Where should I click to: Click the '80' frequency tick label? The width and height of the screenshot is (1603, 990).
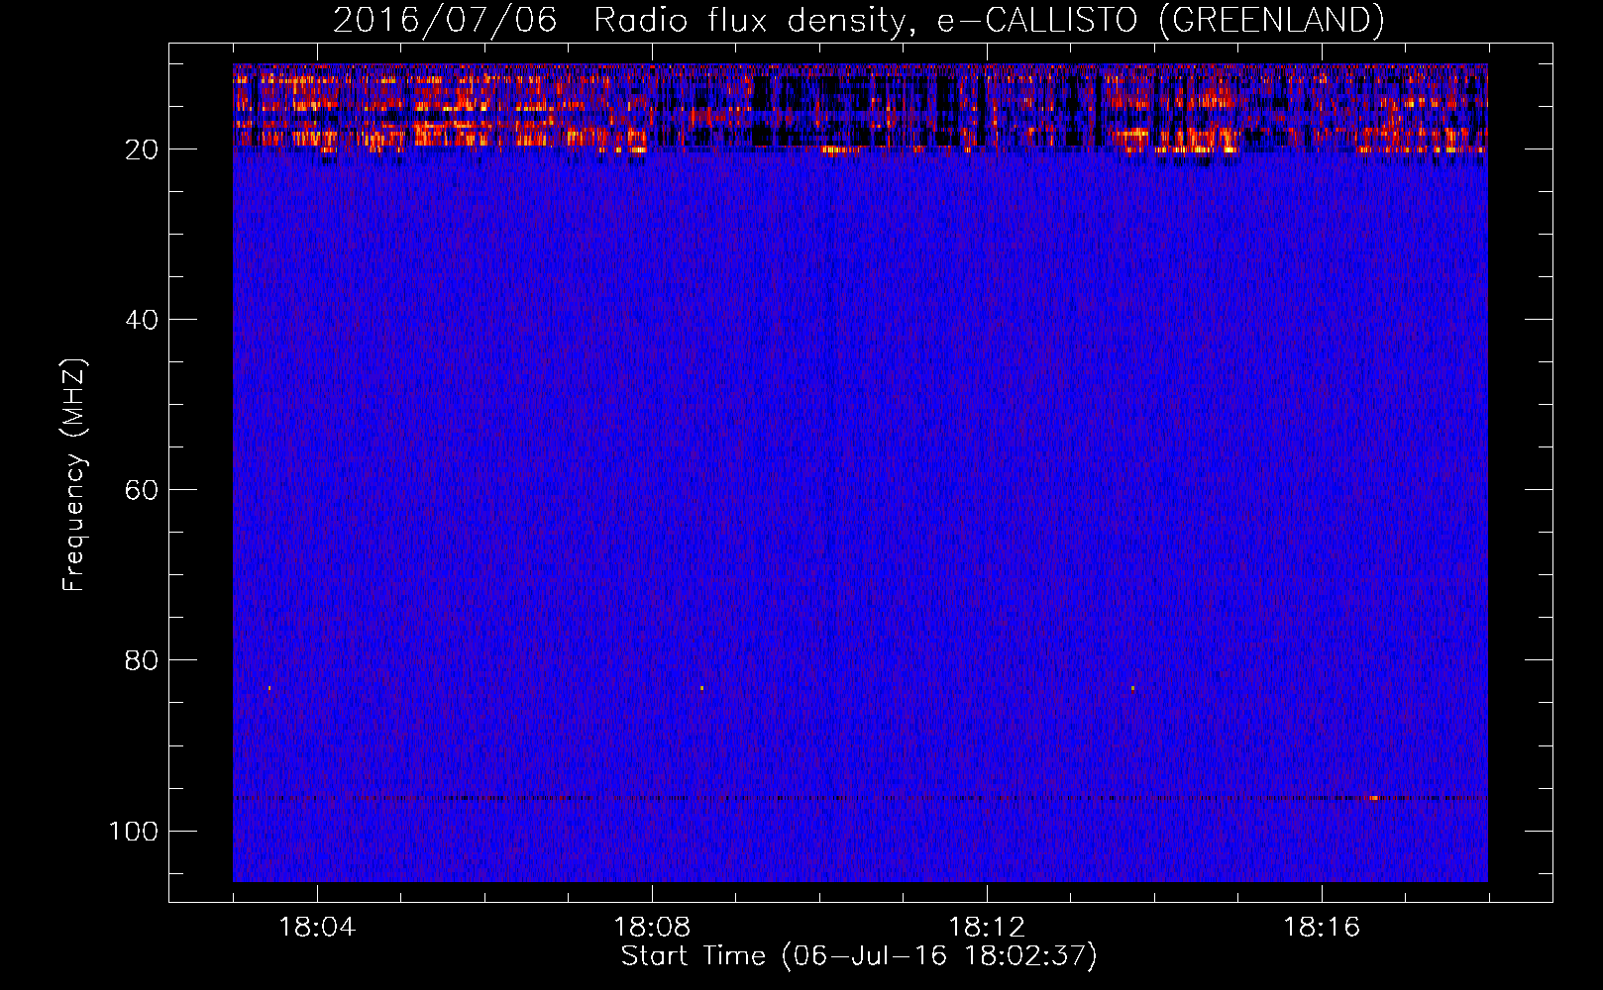(x=142, y=660)
